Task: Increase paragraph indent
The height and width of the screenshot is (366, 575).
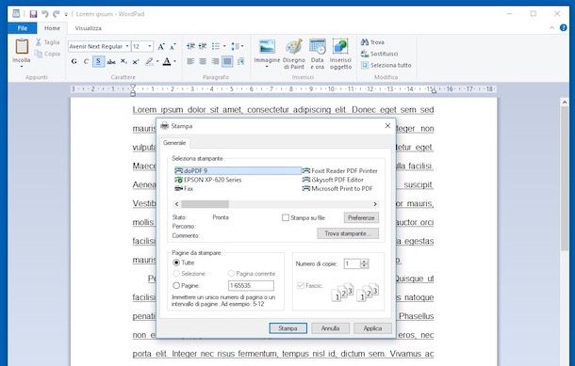Action: click(x=203, y=46)
